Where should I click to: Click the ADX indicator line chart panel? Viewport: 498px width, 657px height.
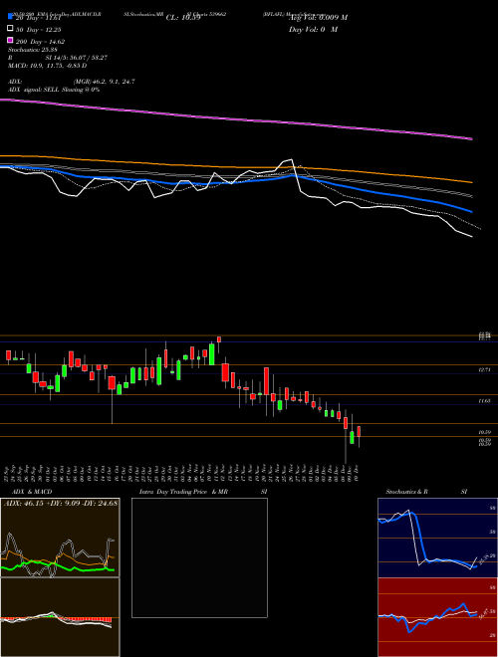click(60, 538)
